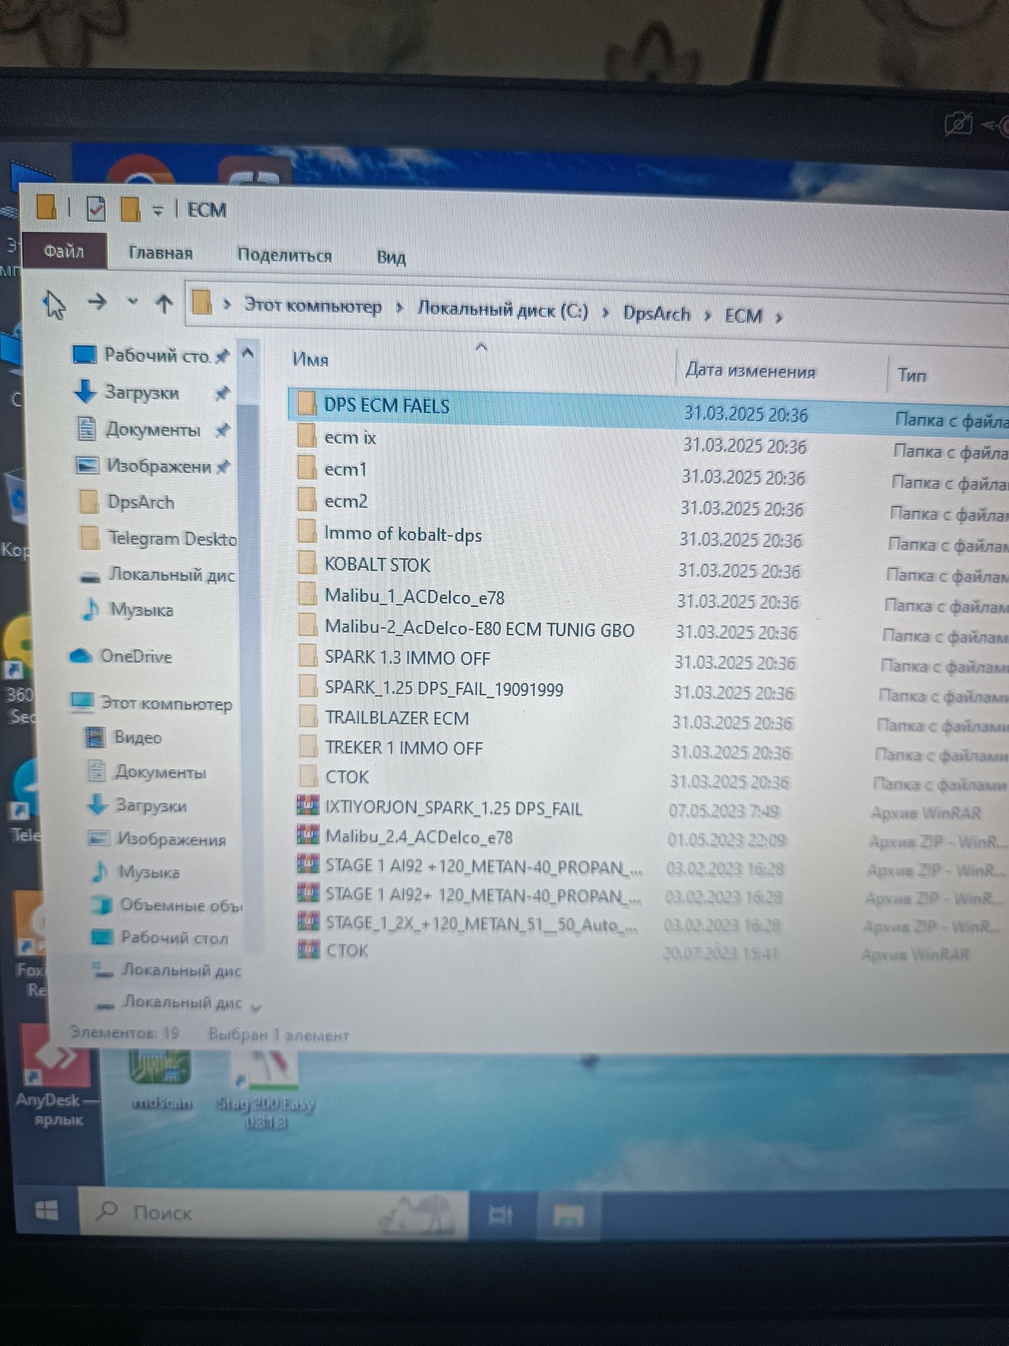Open the Customize Quick Access Toolbar dropdown

coord(158,211)
